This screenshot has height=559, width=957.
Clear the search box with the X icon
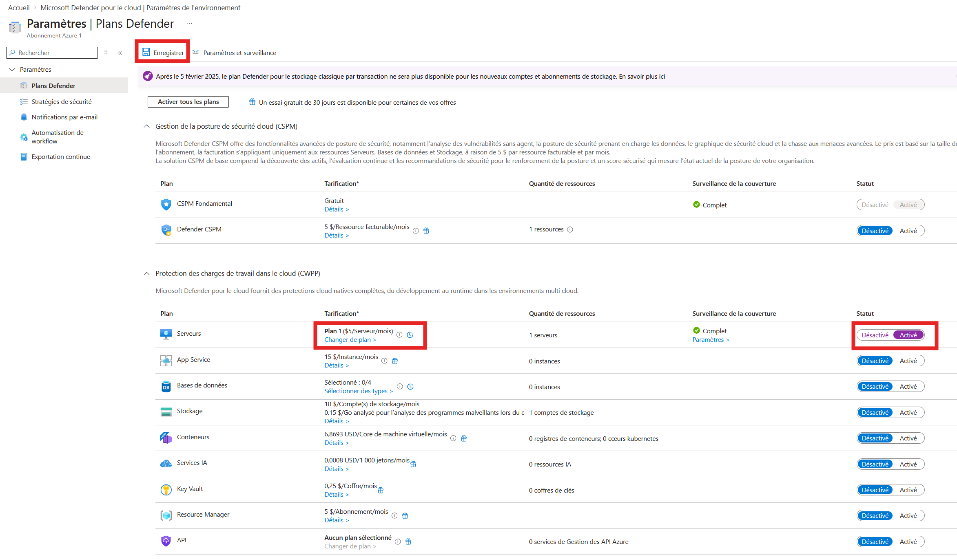pyautogui.click(x=105, y=53)
